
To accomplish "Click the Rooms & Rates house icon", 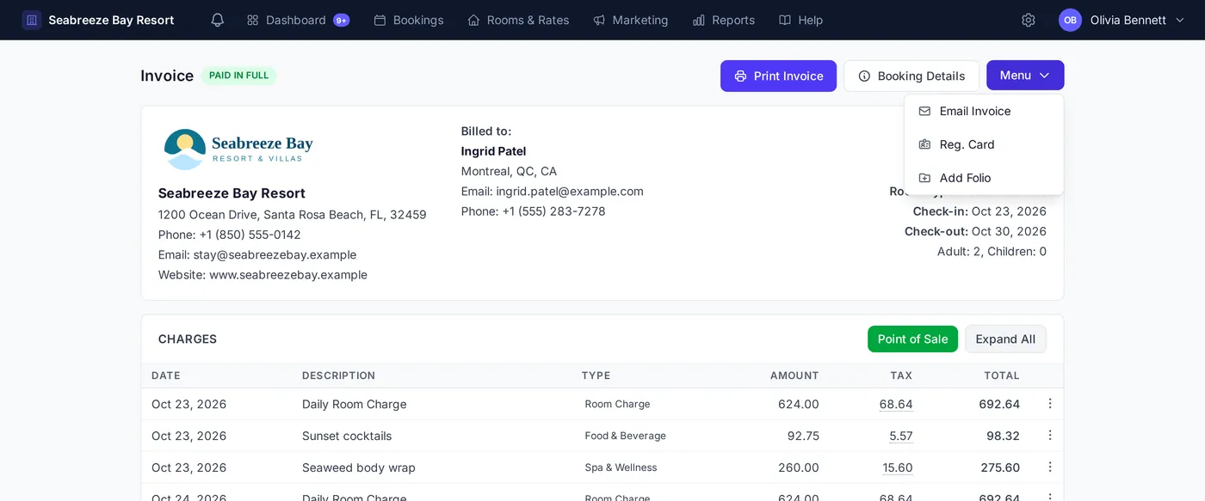I will pyautogui.click(x=473, y=20).
